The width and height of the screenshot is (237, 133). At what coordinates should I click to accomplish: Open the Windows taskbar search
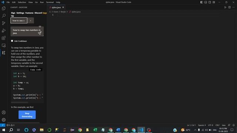pyautogui.click(x=11, y=130)
